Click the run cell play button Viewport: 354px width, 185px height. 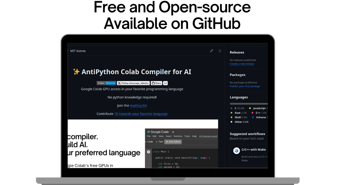(149, 152)
